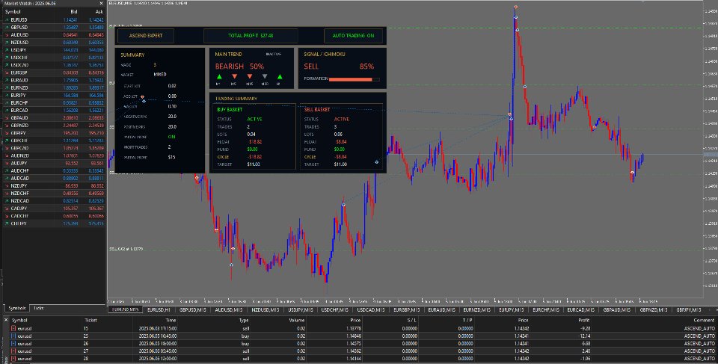
Task: Click the Buy Basket float -$18.82 value
Action: click(254, 142)
